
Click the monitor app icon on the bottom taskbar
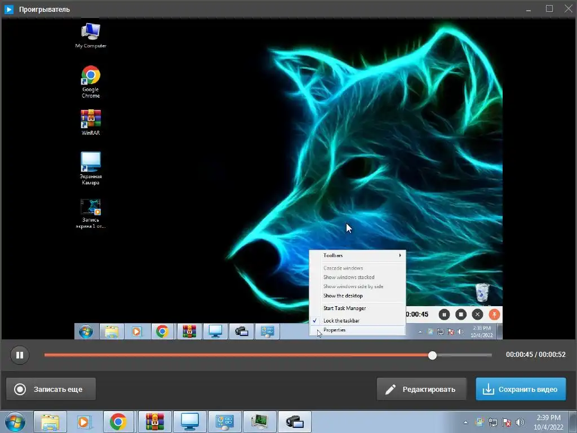190,422
